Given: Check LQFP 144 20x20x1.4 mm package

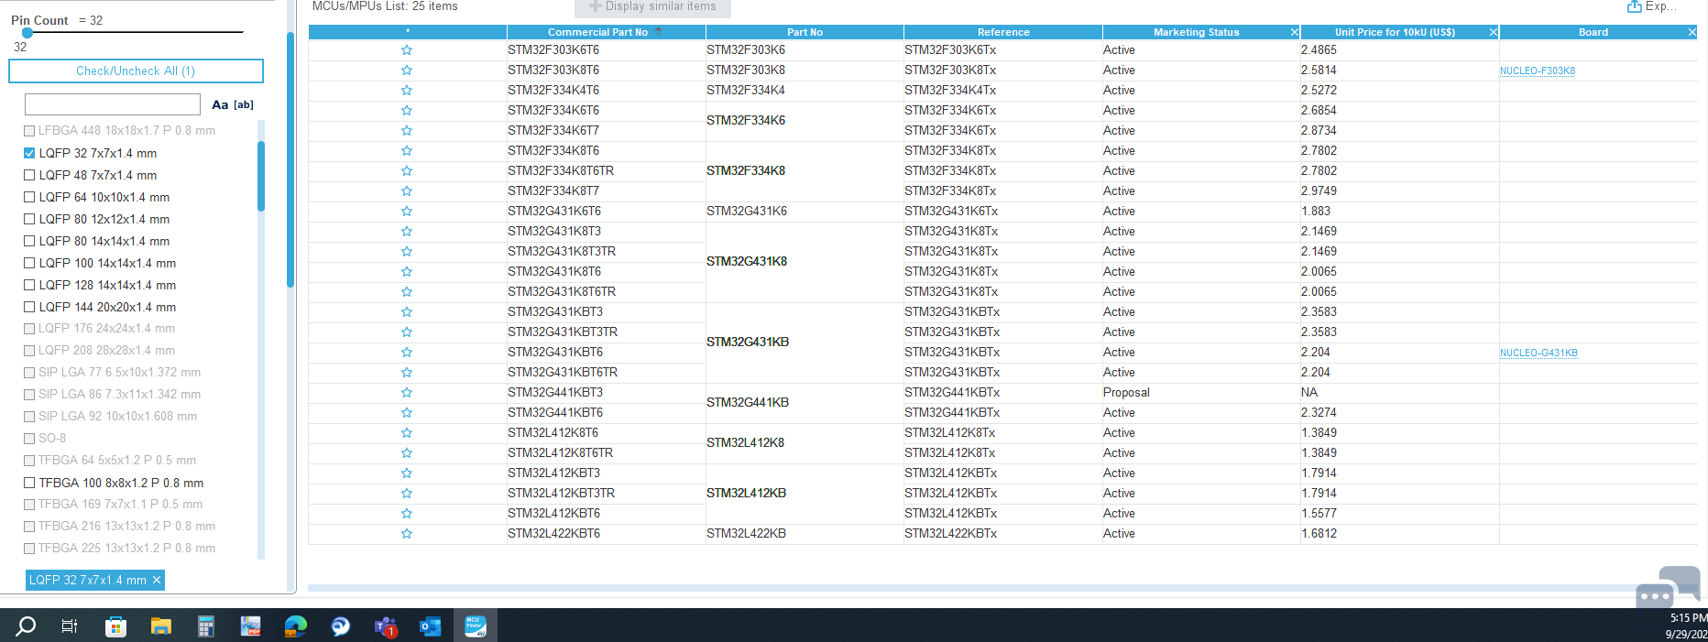Looking at the screenshot, I should pyautogui.click(x=29, y=307).
